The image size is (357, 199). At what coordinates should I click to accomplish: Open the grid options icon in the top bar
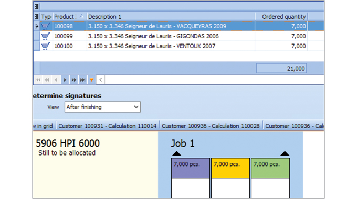tap(37, 6)
